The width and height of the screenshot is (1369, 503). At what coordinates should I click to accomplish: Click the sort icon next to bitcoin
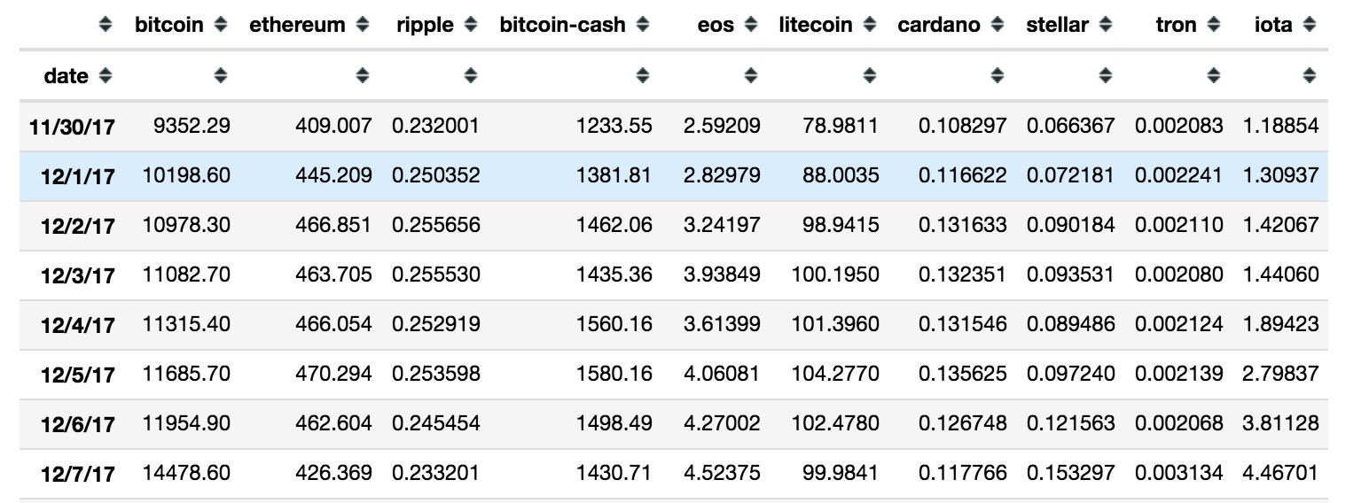point(221,26)
